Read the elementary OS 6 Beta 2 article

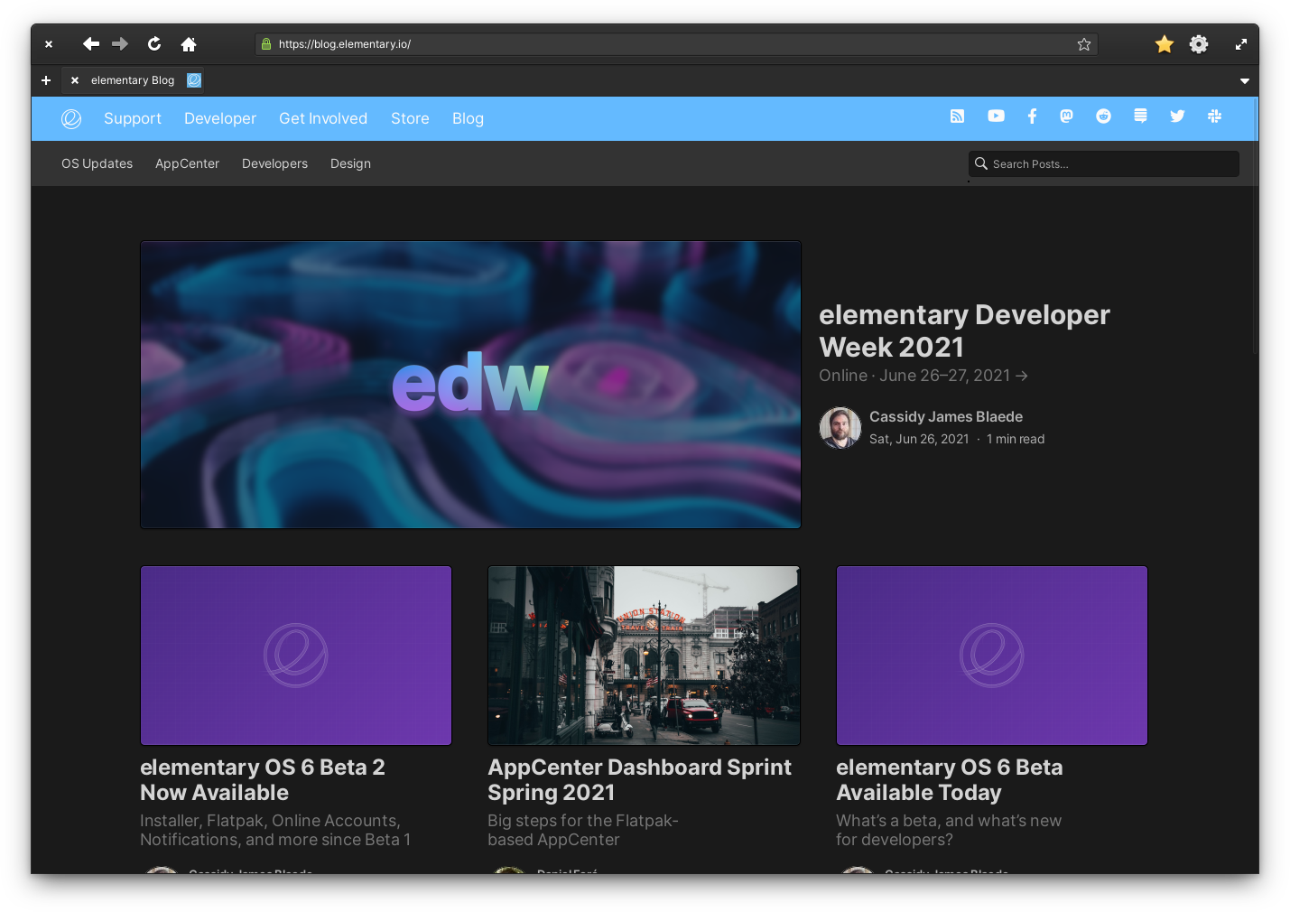[263, 779]
